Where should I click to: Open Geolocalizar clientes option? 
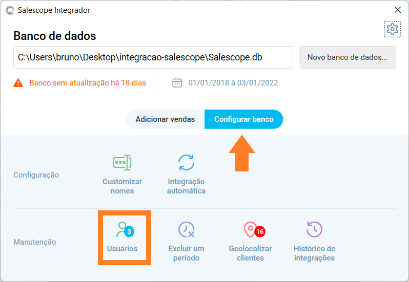[251, 242]
